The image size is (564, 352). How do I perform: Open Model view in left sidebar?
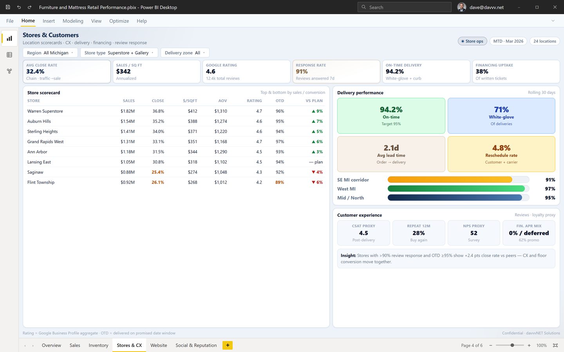[x=9, y=71]
